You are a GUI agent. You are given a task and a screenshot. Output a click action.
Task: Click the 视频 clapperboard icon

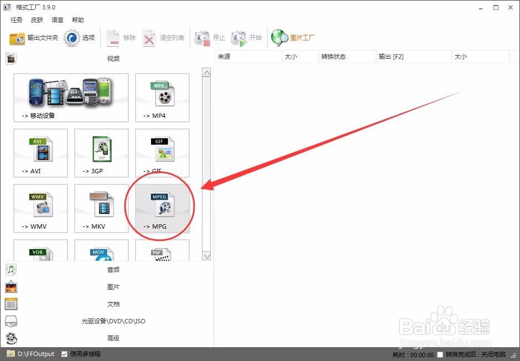pos(11,59)
